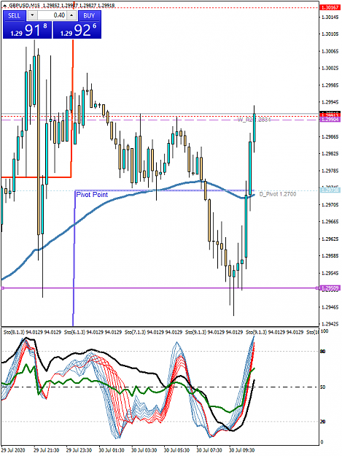Click the 30 Jul 03:30 time label
This screenshot has width=342, height=456.
coord(144,450)
